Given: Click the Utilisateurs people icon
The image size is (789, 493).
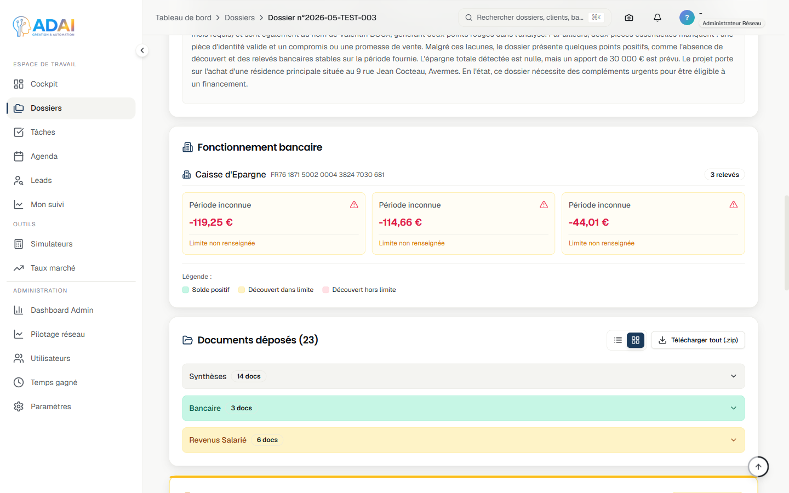Looking at the screenshot, I should [x=19, y=358].
